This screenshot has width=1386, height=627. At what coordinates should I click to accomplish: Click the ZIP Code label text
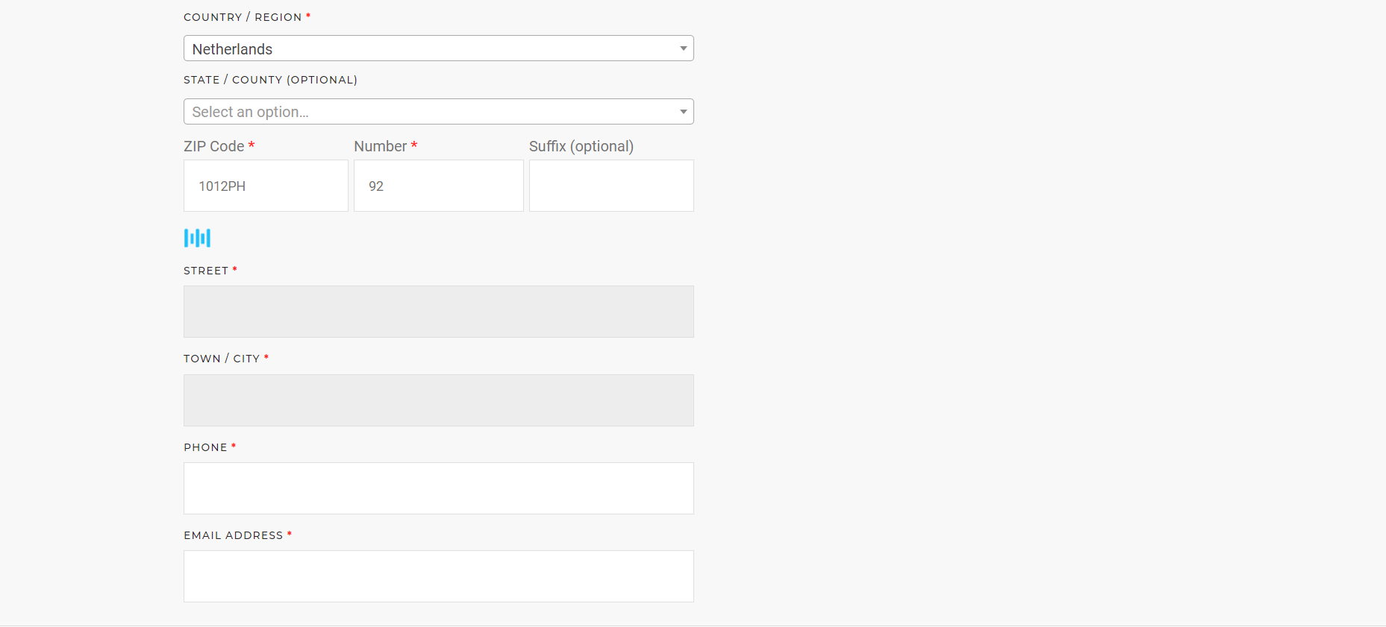point(214,146)
